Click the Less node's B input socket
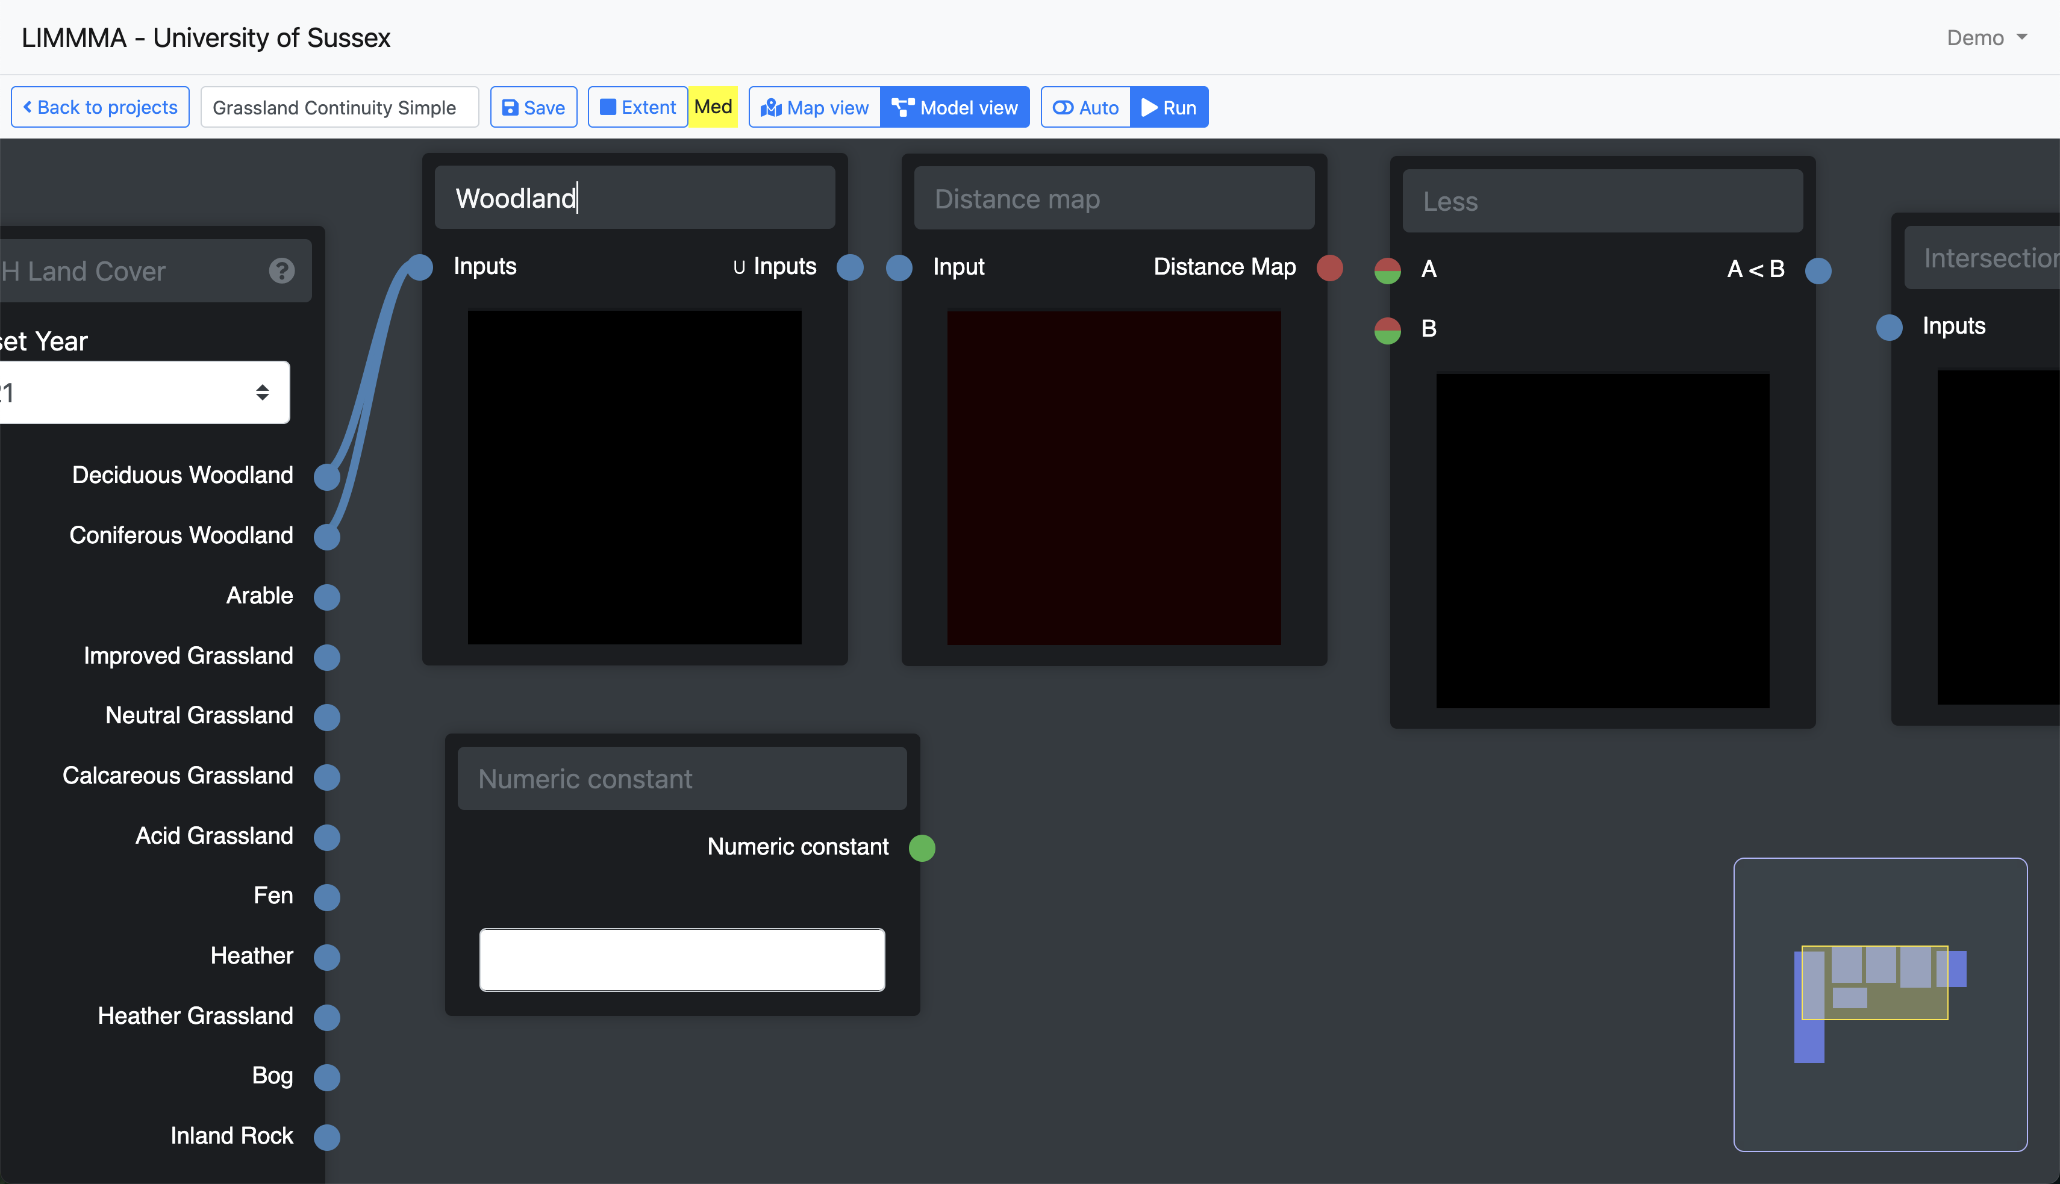This screenshot has height=1184, width=2060. coord(1387,330)
